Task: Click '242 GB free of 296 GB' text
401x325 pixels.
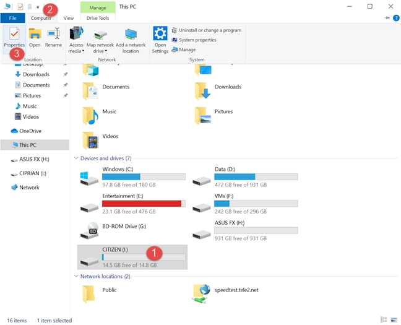Action: [241, 212]
